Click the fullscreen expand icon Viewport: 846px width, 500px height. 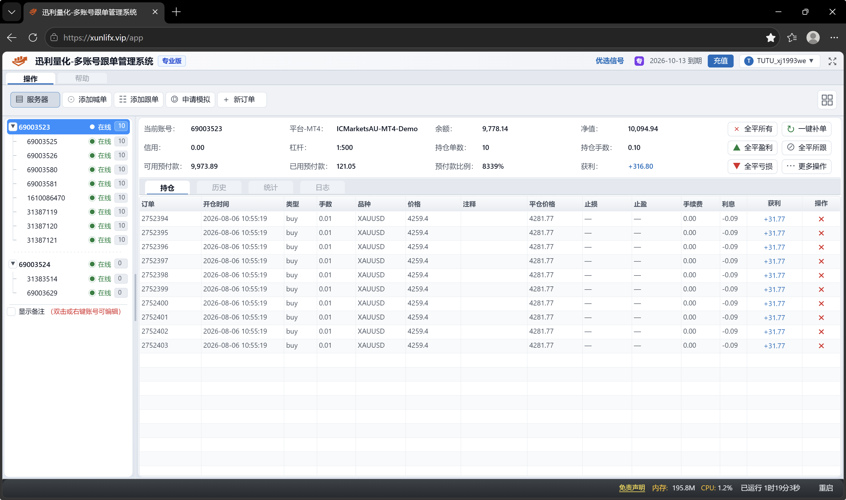832,61
